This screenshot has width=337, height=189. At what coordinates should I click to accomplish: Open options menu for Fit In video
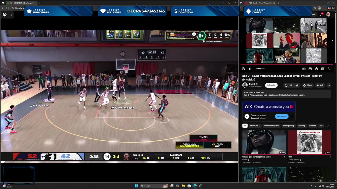tap(330, 157)
